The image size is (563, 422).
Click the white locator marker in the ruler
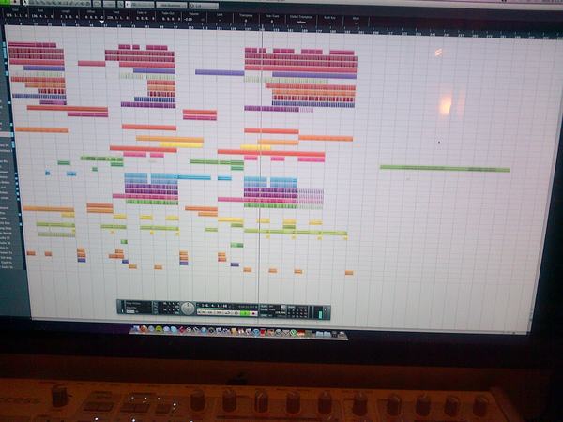[x=102, y=22]
